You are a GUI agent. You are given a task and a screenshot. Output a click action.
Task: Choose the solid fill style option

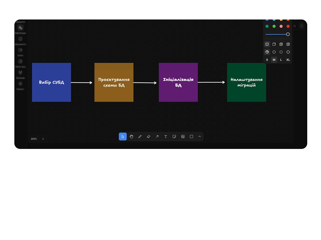(x=281, y=44)
